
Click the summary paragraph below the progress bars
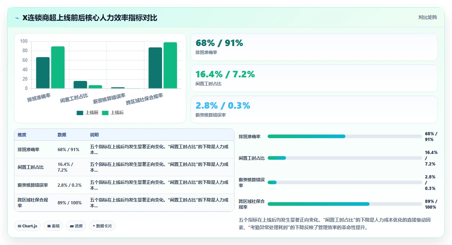[334, 223]
